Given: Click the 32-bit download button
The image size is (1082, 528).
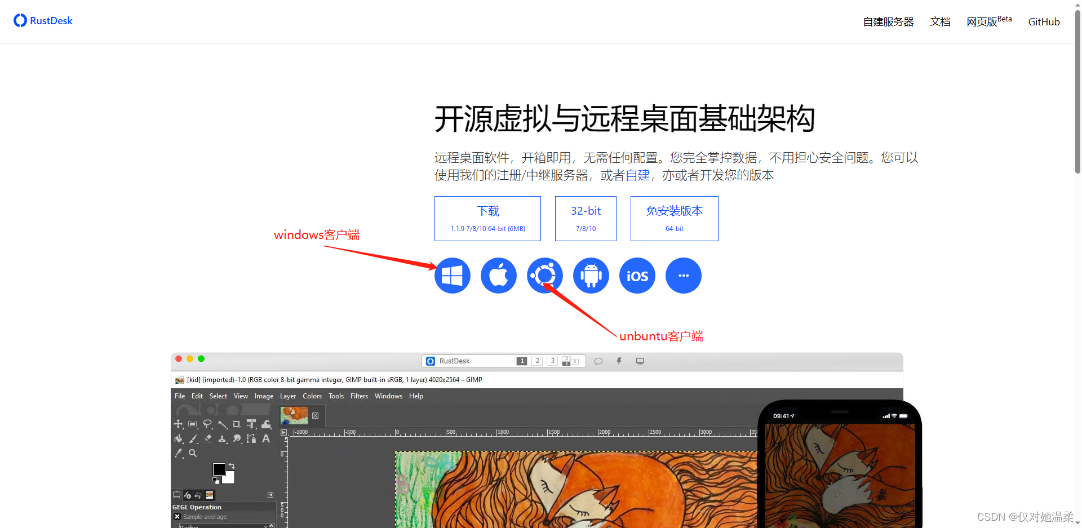Looking at the screenshot, I should pos(586,219).
